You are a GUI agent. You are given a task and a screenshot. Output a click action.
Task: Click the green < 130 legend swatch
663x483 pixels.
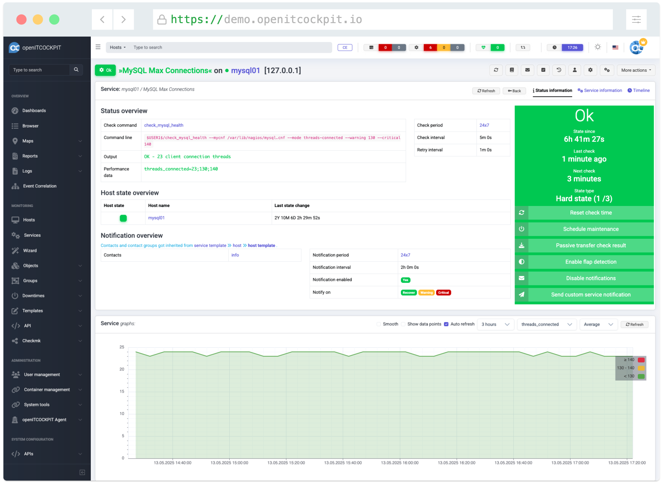coord(641,376)
